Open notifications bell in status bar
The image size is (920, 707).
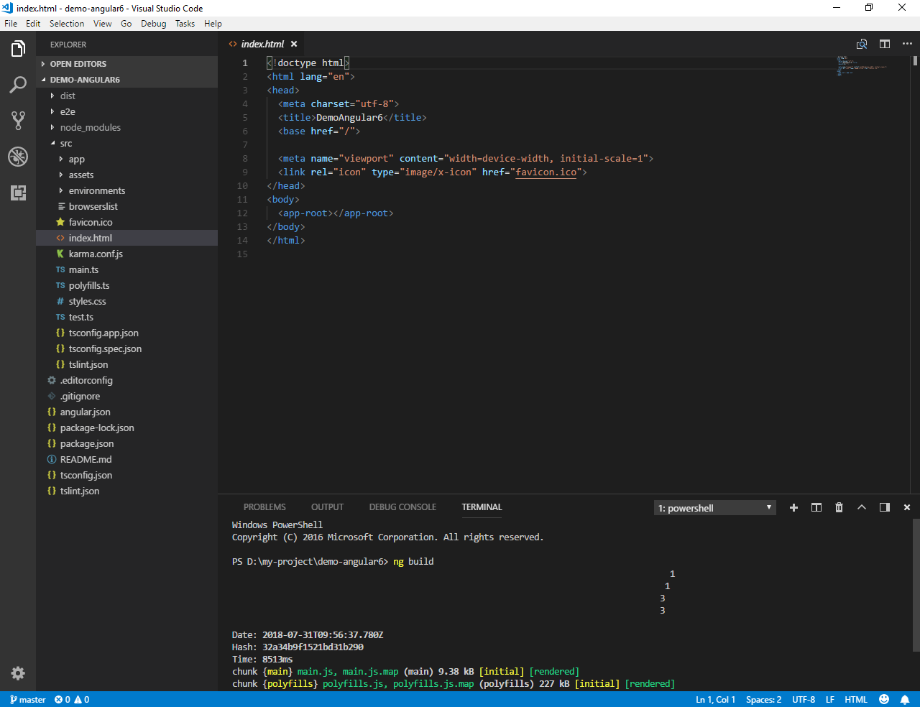(905, 699)
